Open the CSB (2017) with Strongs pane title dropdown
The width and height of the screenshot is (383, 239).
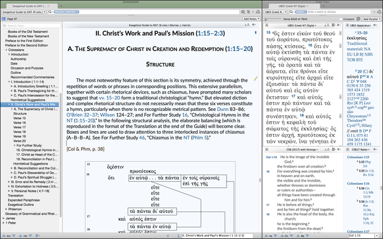click(x=302, y=149)
